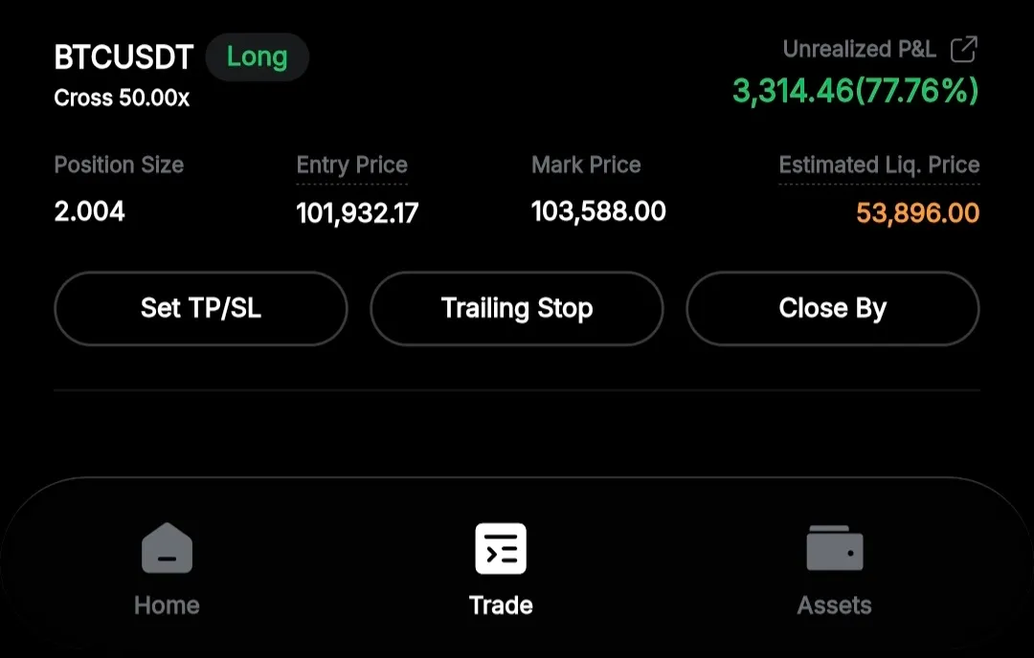Click the orange 53,896.00 liquidation price

pos(917,212)
